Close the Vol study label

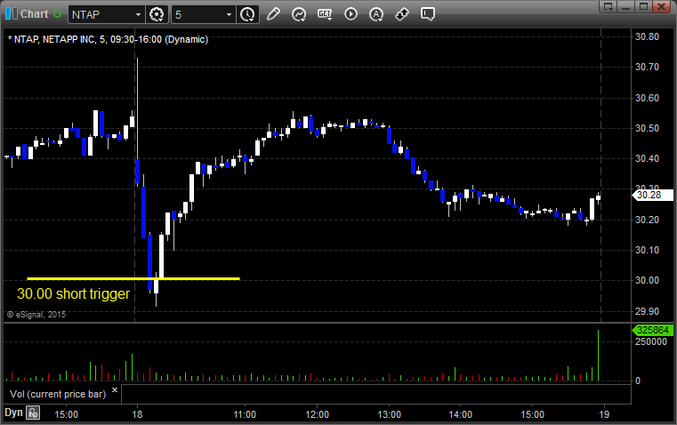tap(115, 390)
